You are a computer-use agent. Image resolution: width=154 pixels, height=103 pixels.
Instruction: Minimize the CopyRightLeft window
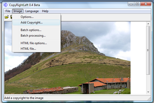[131, 4]
